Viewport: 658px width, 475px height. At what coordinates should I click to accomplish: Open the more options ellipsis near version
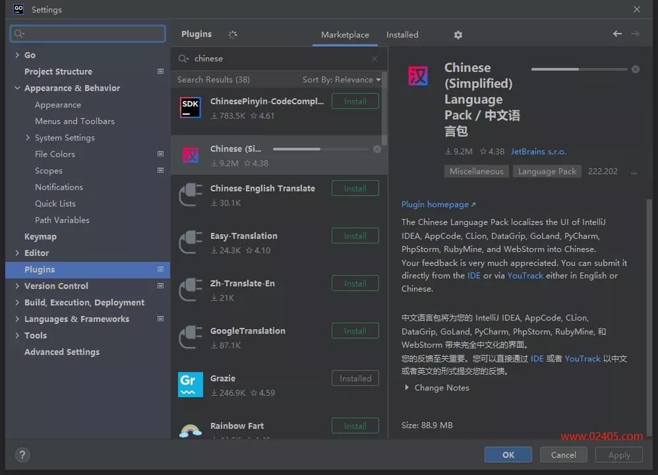click(x=634, y=172)
